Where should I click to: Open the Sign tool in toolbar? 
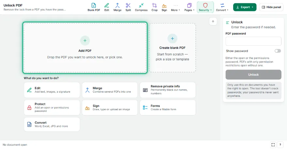(x=164, y=7)
